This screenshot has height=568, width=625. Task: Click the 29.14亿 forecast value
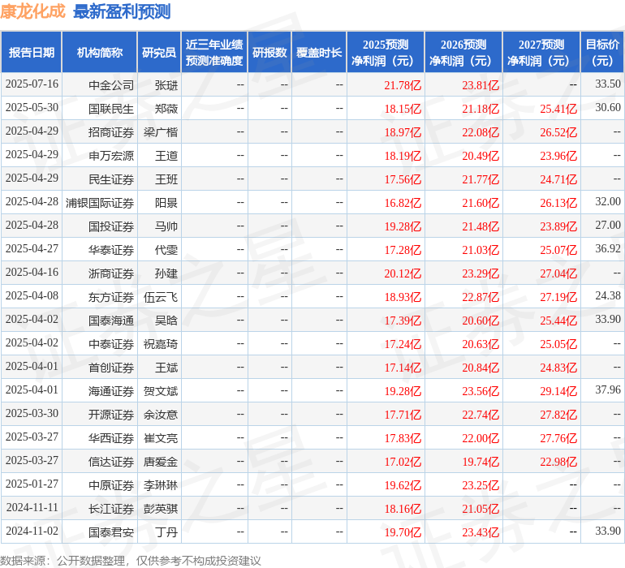click(558, 390)
